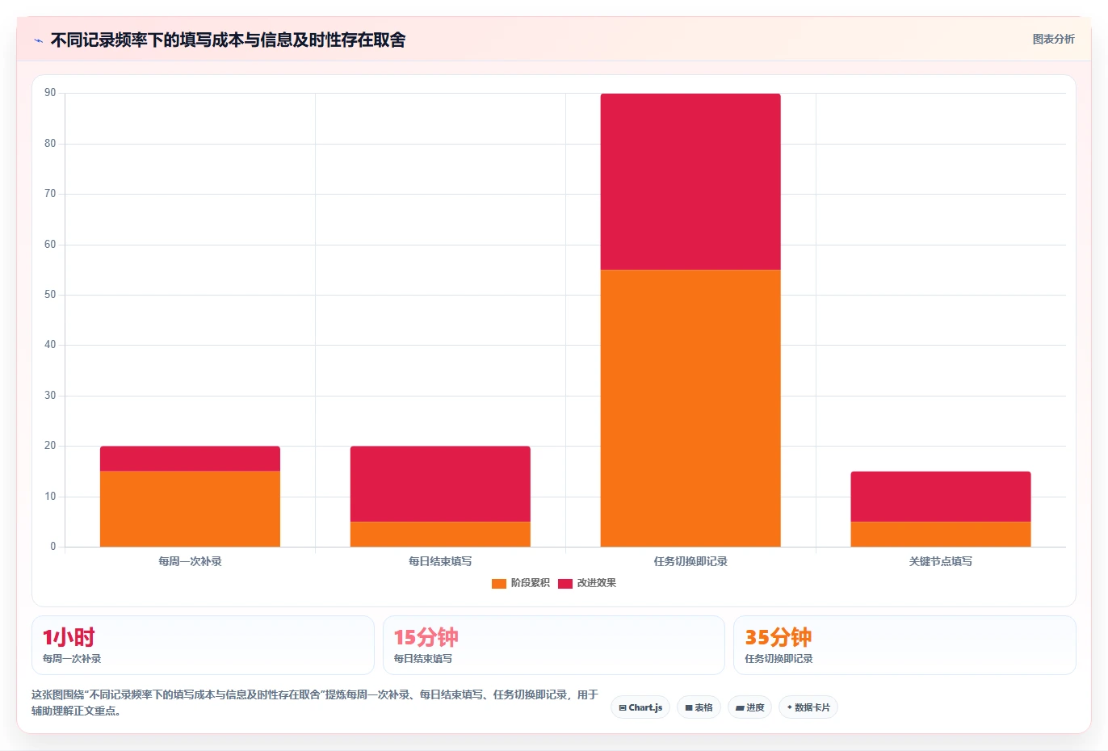Click the x-axis label 任务切换即记录
Screen dimensions: 1108x751
pos(690,561)
